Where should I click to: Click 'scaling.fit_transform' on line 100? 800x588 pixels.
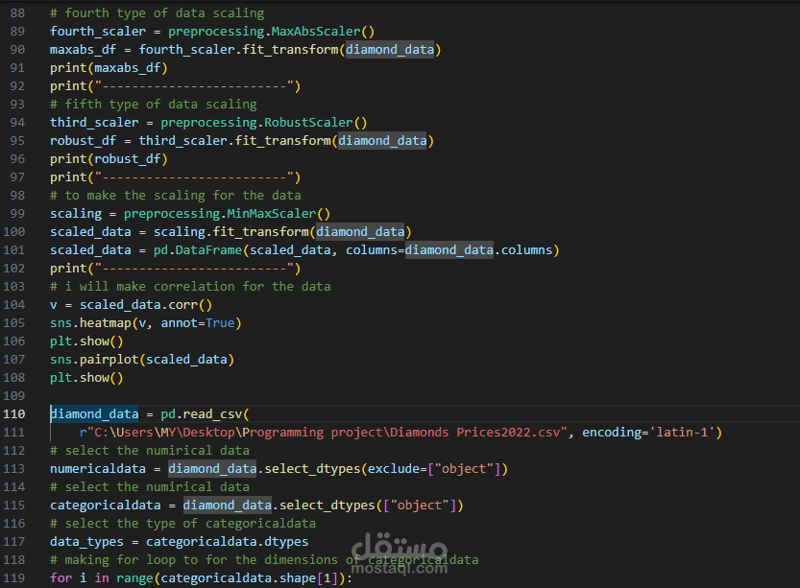[231, 232]
